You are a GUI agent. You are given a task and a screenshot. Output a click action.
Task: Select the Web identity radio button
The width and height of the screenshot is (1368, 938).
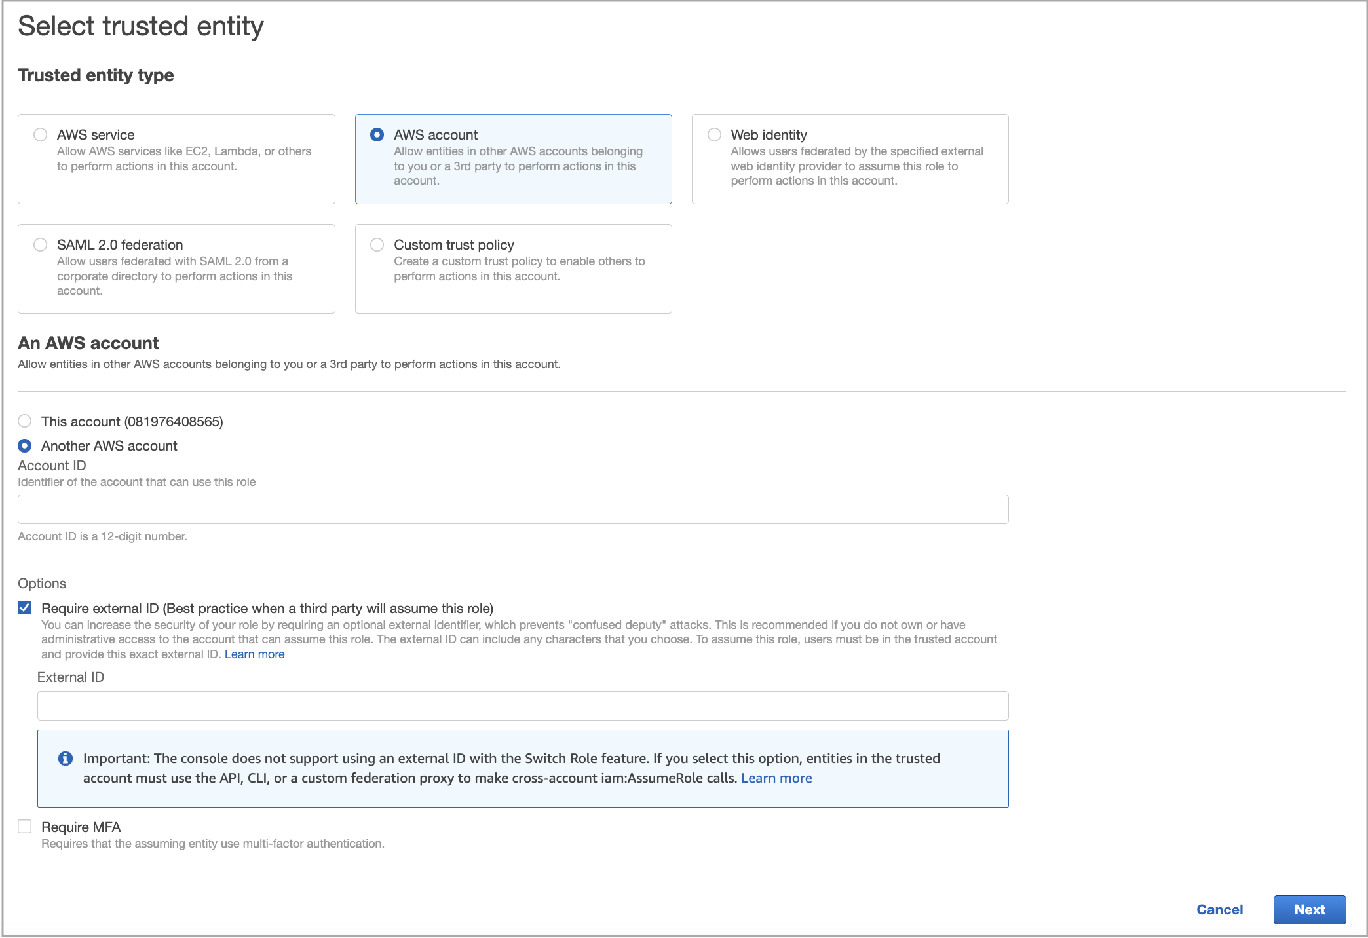714,134
